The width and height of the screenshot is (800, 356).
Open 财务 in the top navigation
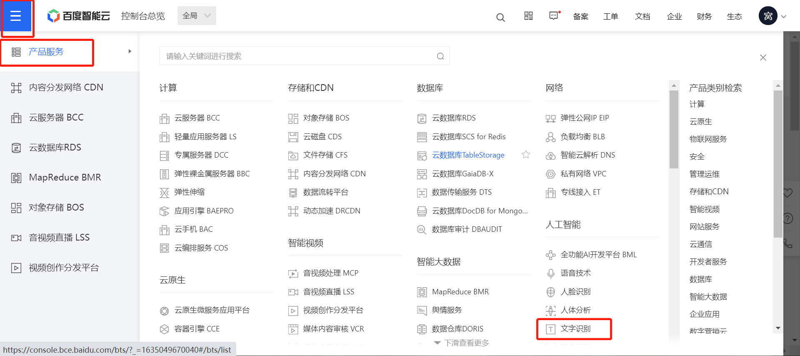[x=704, y=16]
